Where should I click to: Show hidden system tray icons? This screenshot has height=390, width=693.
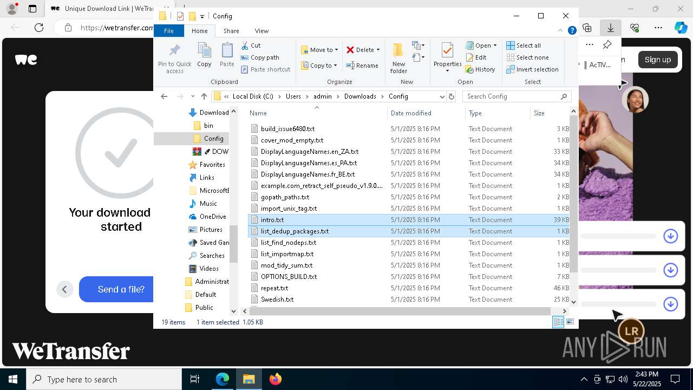pos(584,379)
